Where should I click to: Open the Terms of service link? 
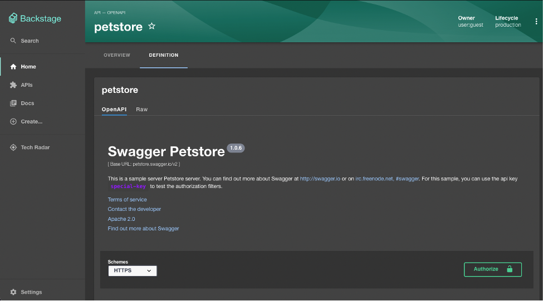click(127, 200)
